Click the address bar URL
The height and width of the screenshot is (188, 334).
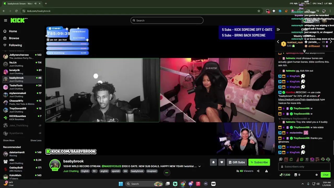pos(39,11)
